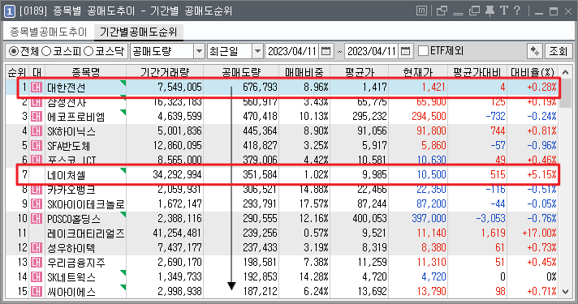Open the start date calendar picker

click(326, 51)
